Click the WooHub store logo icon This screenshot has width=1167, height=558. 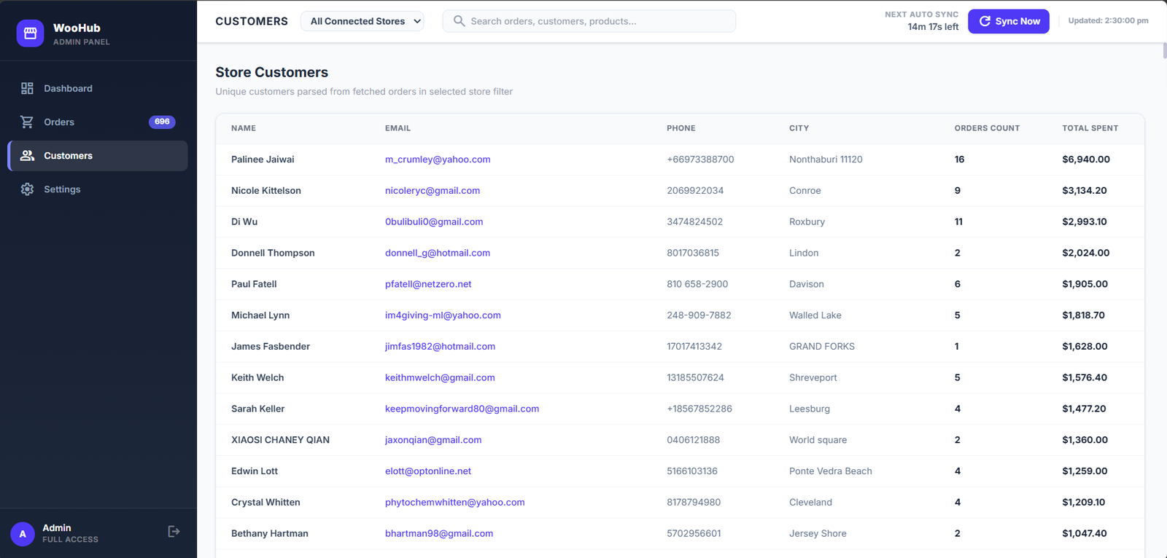(30, 34)
